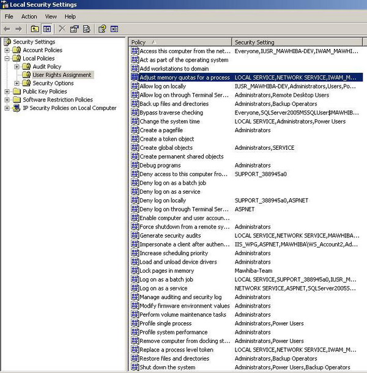This screenshot has height=373, width=367.
Task: Expand the Public Key Policies node
Action: pyautogui.click(x=7, y=92)
